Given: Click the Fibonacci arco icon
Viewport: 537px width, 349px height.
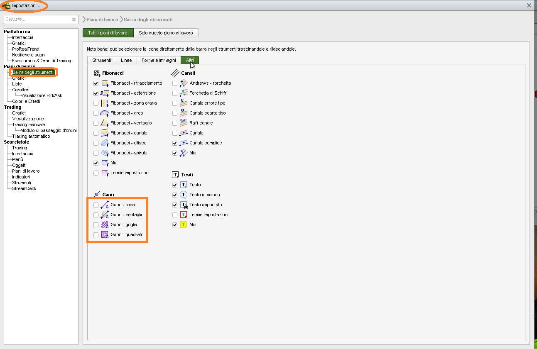Looking at the screenshot, I should point(105,113).
